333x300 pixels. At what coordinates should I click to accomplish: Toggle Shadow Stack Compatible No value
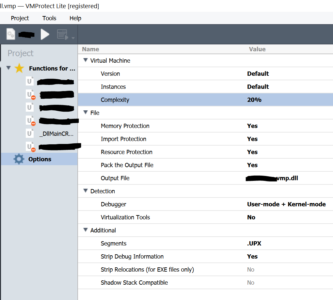click(x=251, y=283)
